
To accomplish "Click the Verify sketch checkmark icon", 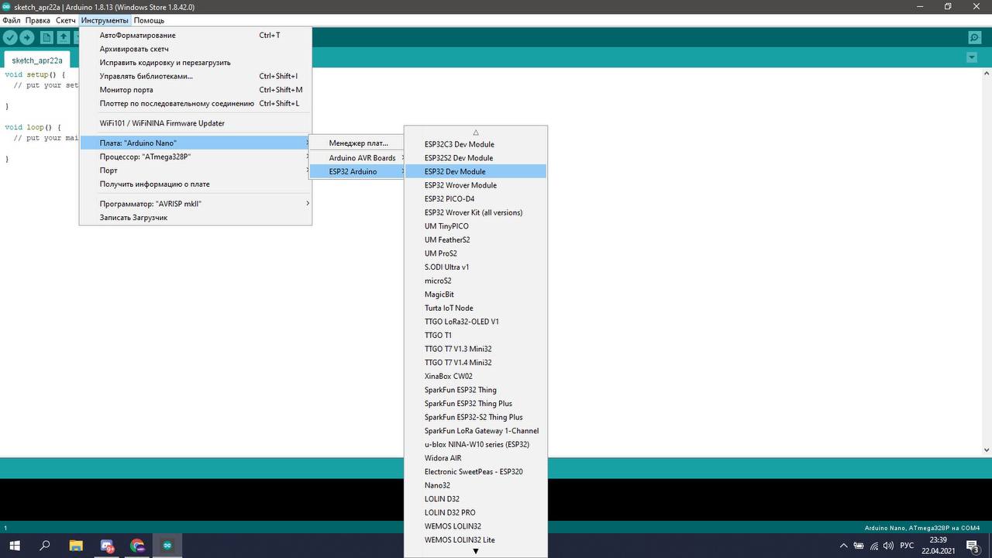I will point(10,37).
